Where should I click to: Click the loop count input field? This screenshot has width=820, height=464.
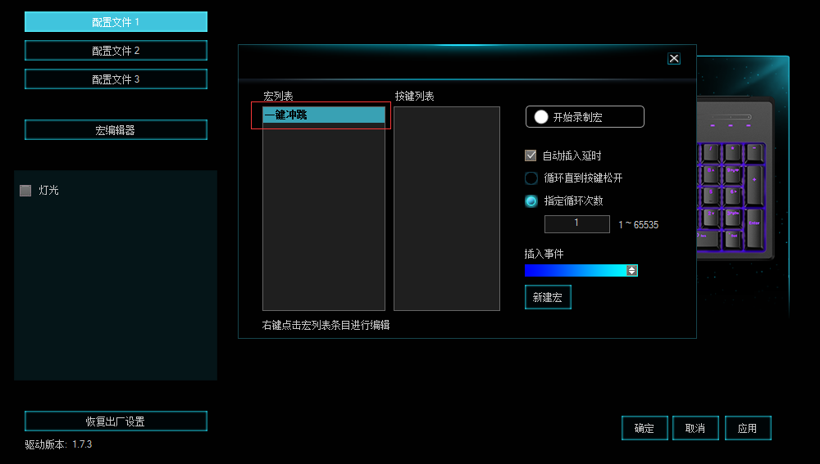576,224
